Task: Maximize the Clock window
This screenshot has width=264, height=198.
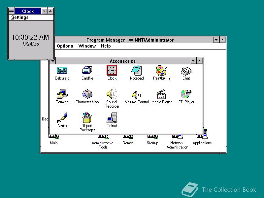Action: tap(50, 11)
